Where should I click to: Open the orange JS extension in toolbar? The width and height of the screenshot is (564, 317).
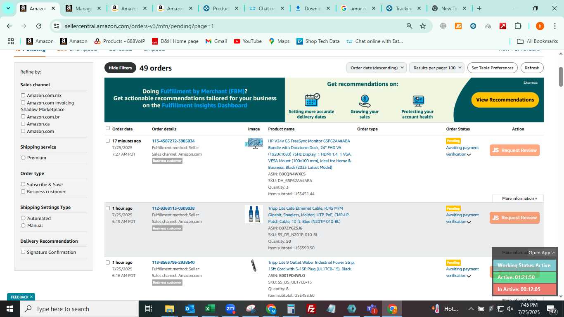tap(458, 26)
